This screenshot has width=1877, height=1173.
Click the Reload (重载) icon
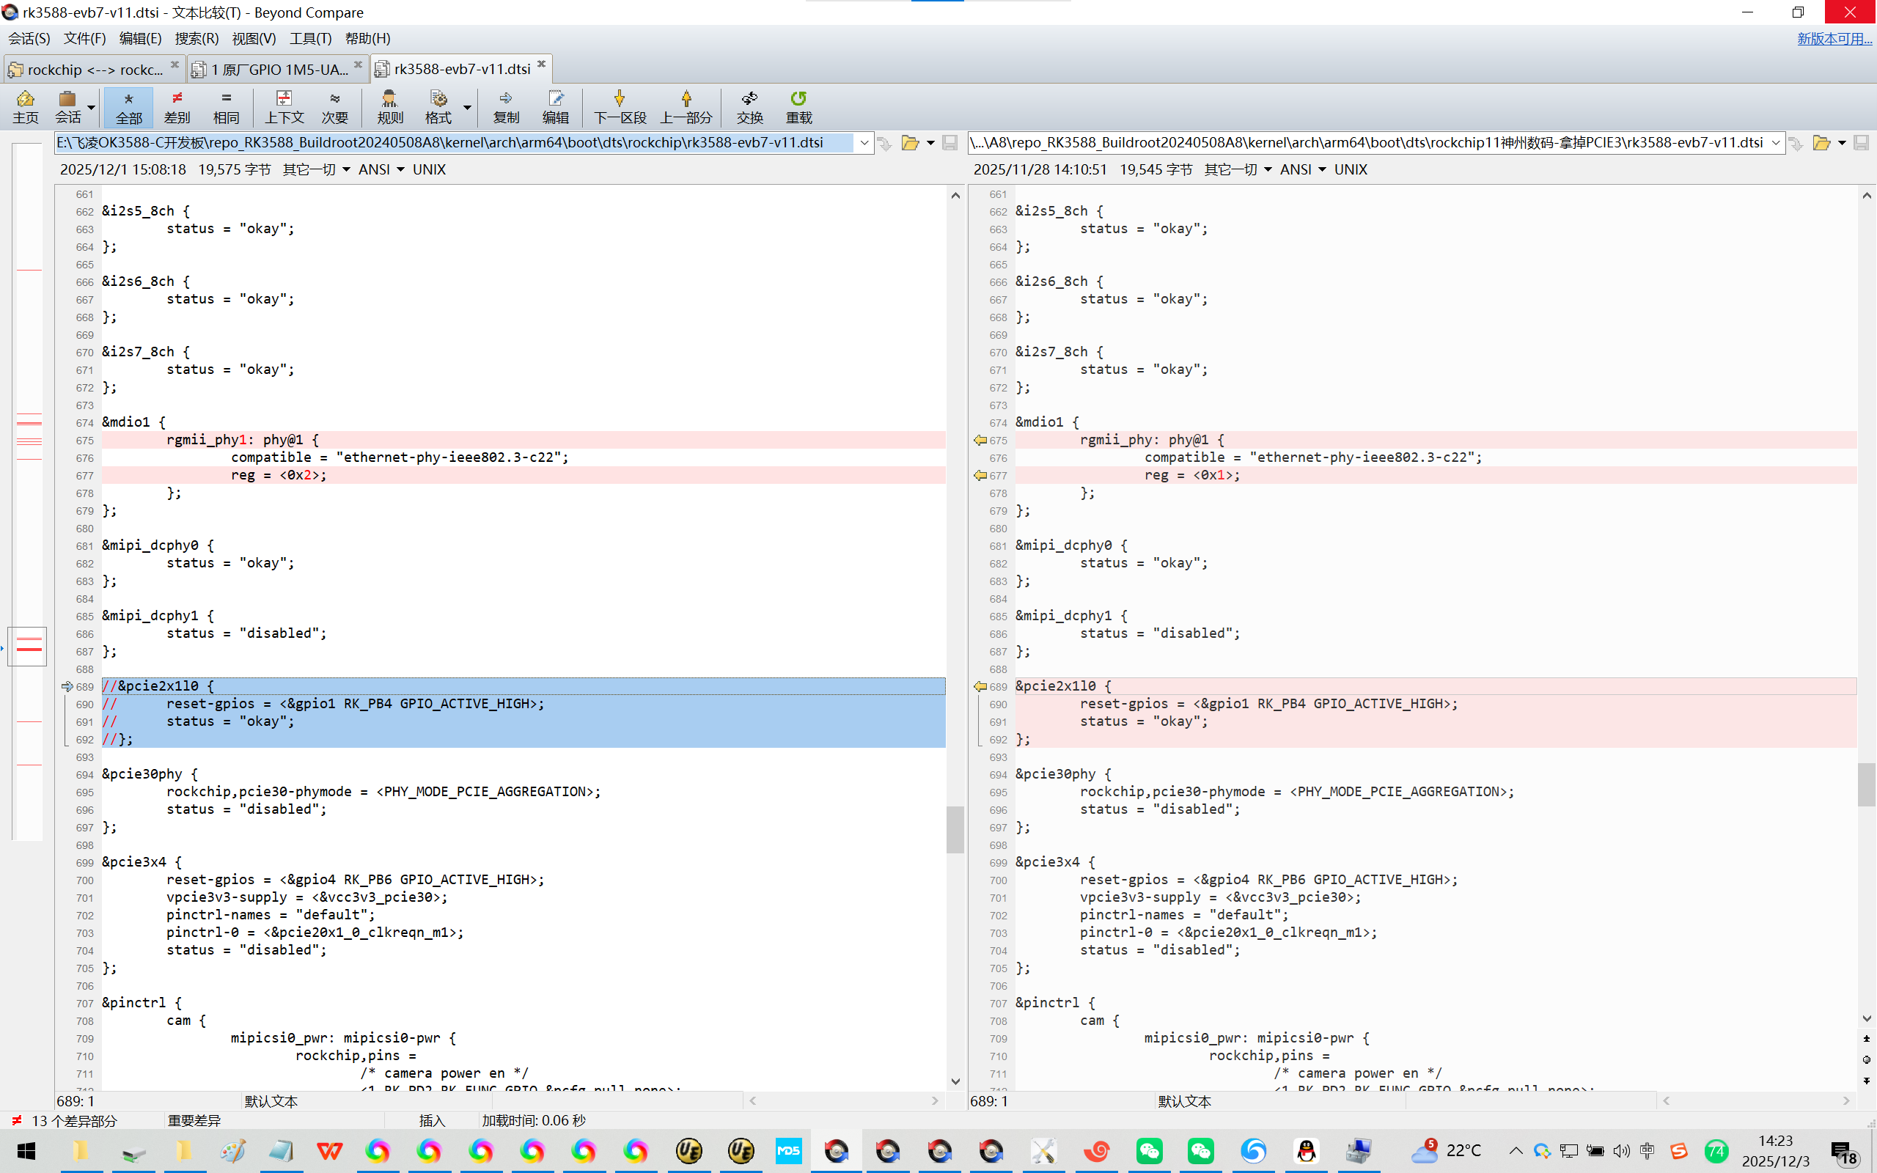coord(798,106)
